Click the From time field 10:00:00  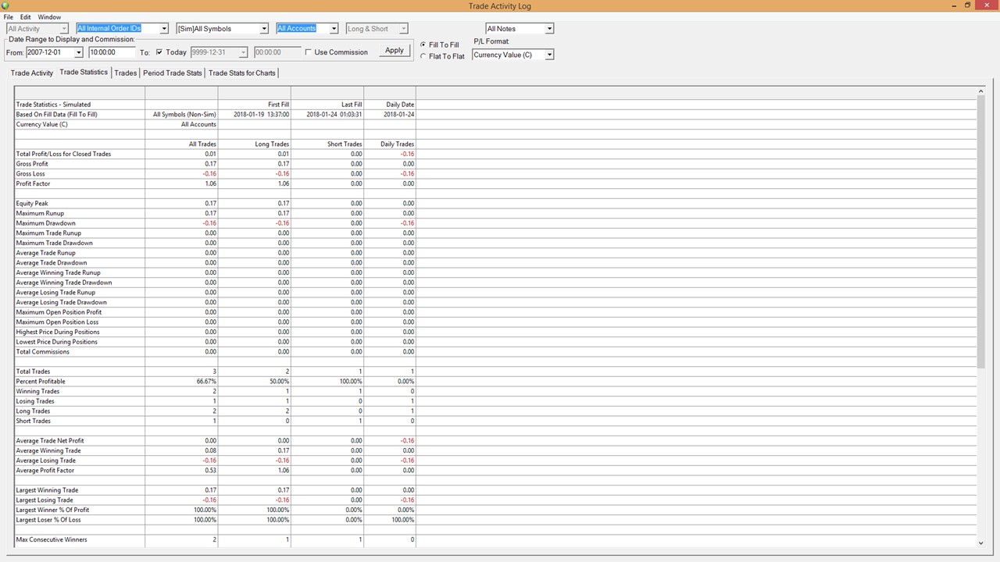point(112,52)
